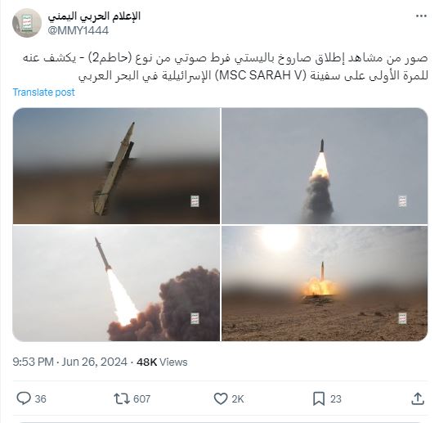Open the Arabic account display name
The image size is (439, 423).
tap(94, 16)
